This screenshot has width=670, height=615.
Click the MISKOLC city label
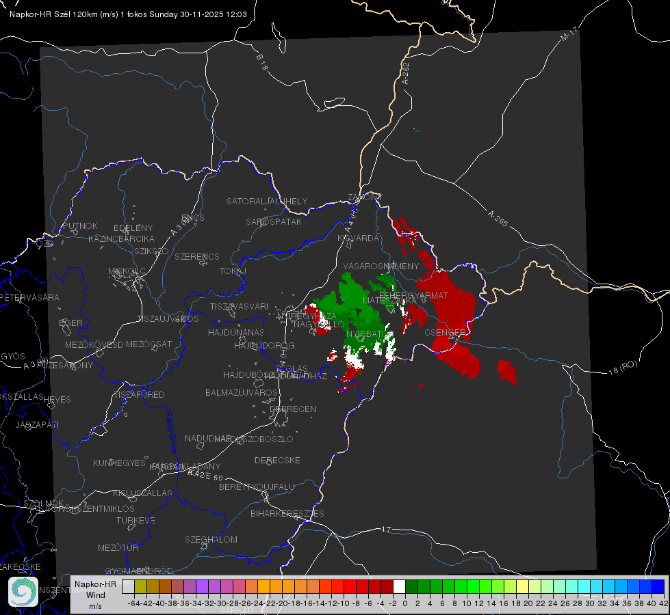pyautogui.click(x=127, y=271)
